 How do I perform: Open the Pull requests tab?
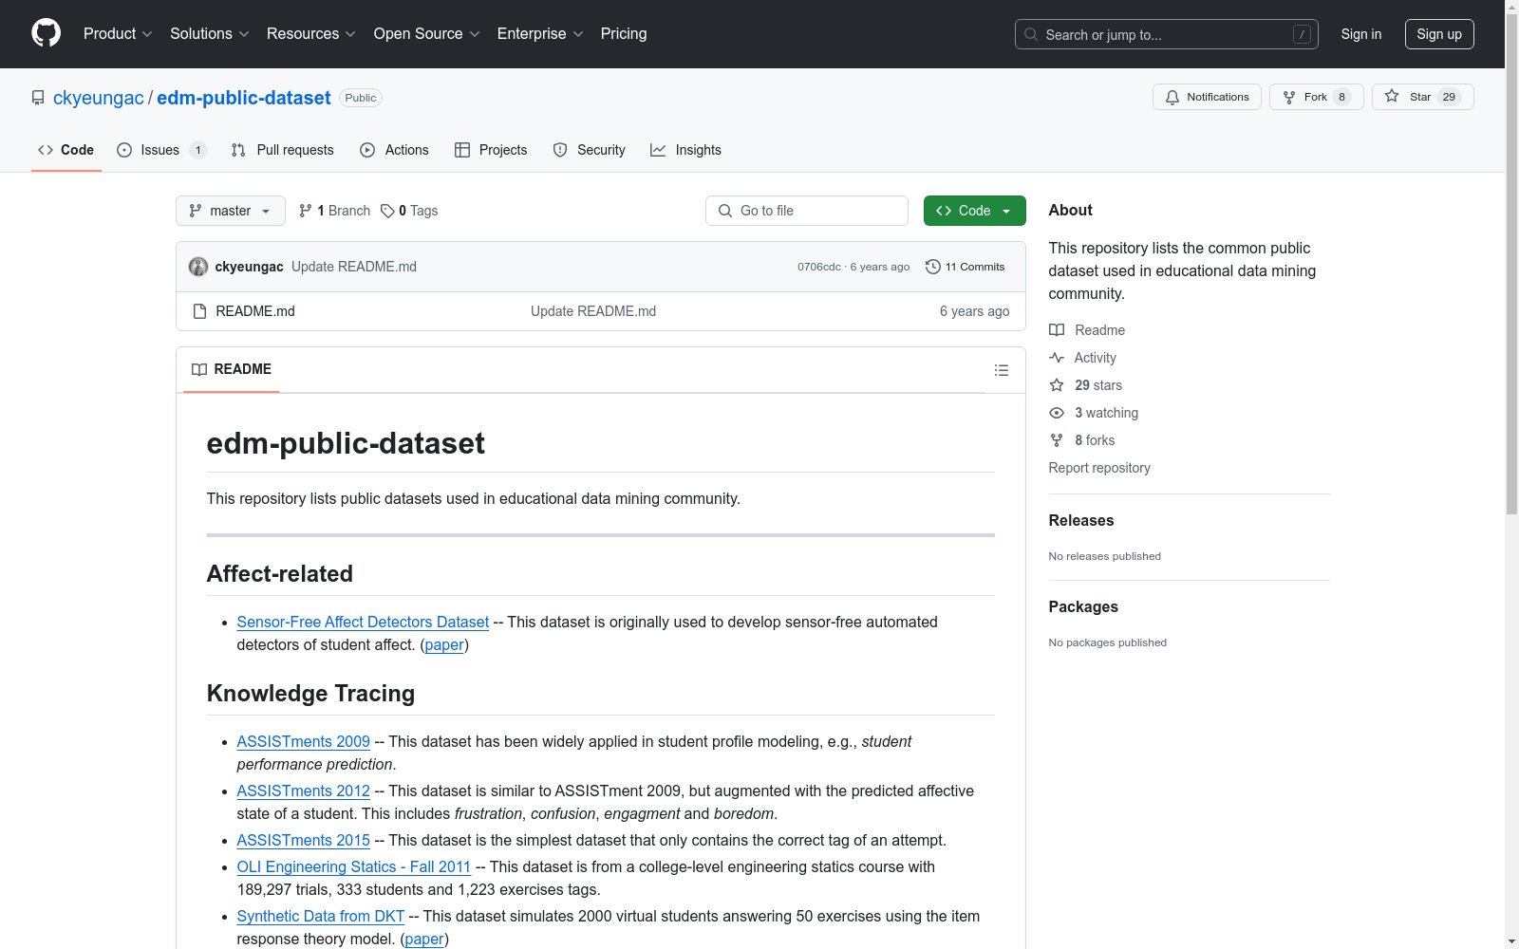click(283, 150)
